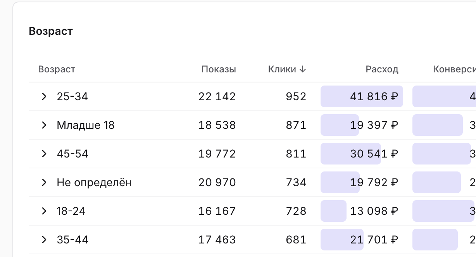
Task: Click the 22 142 impressions value
Action: click(x=217, y=96)
